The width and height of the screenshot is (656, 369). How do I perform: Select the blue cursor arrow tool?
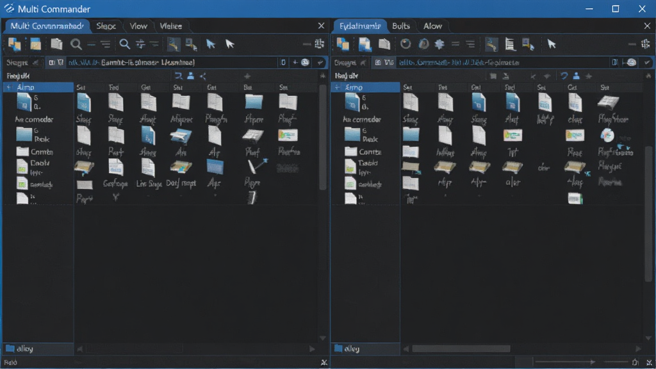pos(211,44)
